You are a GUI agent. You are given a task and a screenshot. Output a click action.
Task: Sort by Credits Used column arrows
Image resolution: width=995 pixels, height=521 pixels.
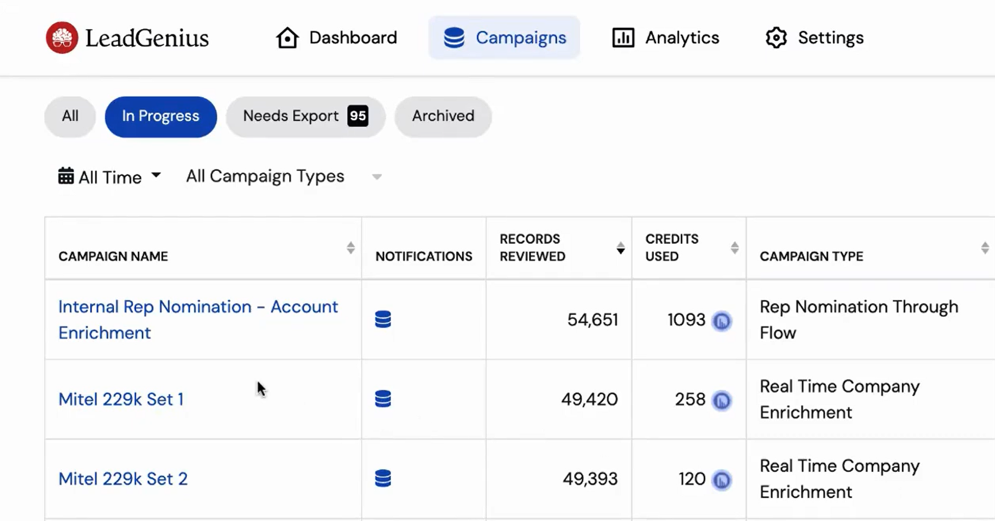point(734,248)
